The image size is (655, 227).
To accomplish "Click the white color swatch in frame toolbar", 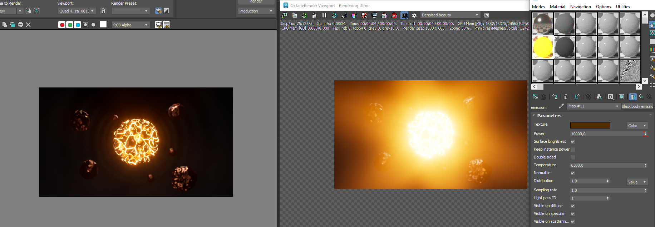I will click(103, 24).
